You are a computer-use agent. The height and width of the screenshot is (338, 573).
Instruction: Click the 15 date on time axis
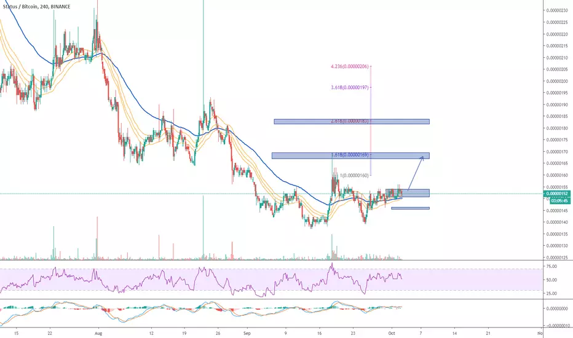(16, 333)
